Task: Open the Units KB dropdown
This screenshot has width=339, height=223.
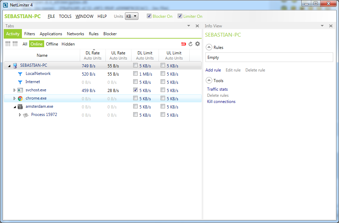Action: click(x=131, y=16)
